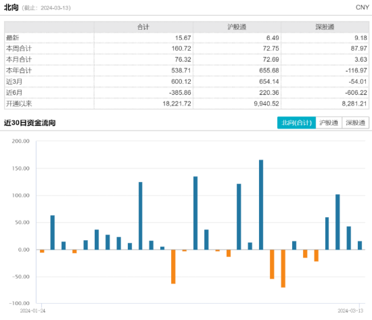The height and width of the screenshot is (320, 372).
Task: Switch to the 深股通 chart tab
Action: click(355, 122)
